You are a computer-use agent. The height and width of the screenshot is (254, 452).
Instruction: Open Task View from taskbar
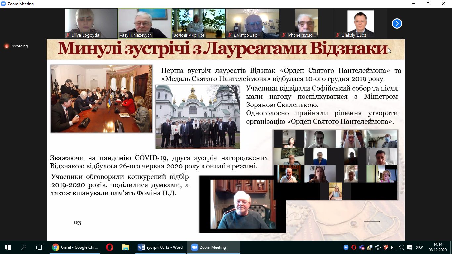[x=40, y=247]
